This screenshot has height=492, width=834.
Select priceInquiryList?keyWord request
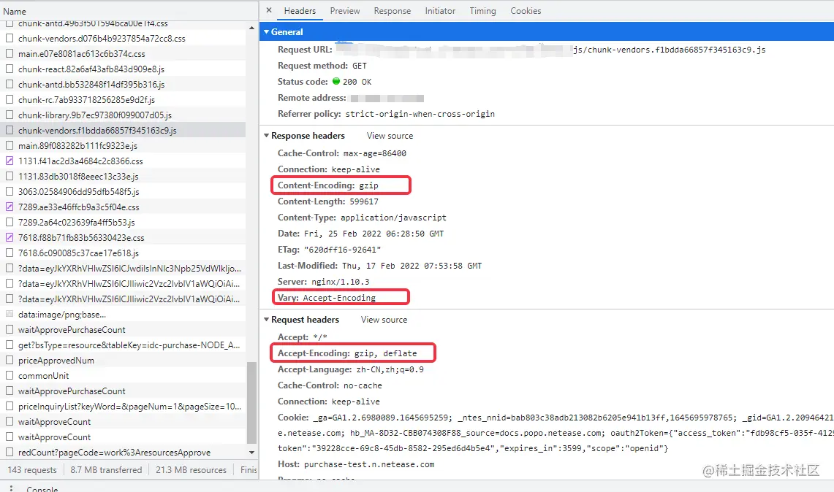pos(123,407)
